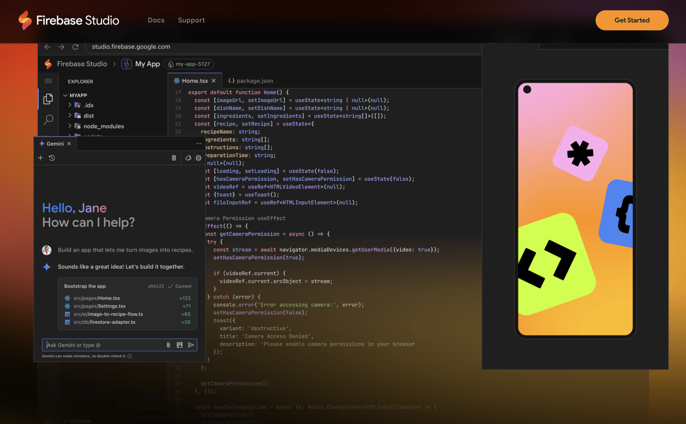The height and width of the screenshot is (424, 686).
Task: Reload the page with the browser refresh icon
Action: tap(75, 47)
